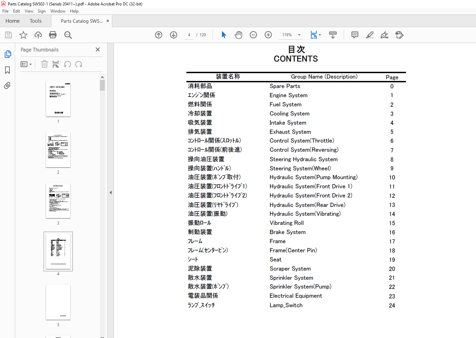Collapse the navigation pane arrow

click(x=111, y=192)
